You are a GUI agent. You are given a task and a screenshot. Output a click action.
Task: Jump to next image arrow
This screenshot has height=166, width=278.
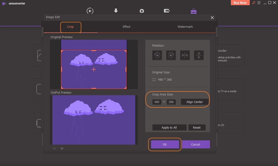62,149
